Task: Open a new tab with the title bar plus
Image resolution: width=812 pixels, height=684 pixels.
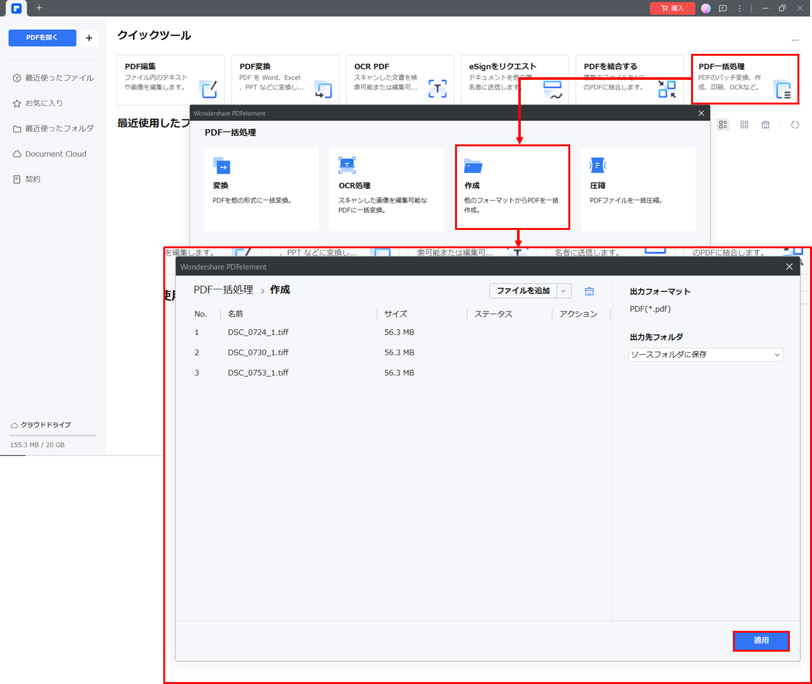Action: point(39,8)
